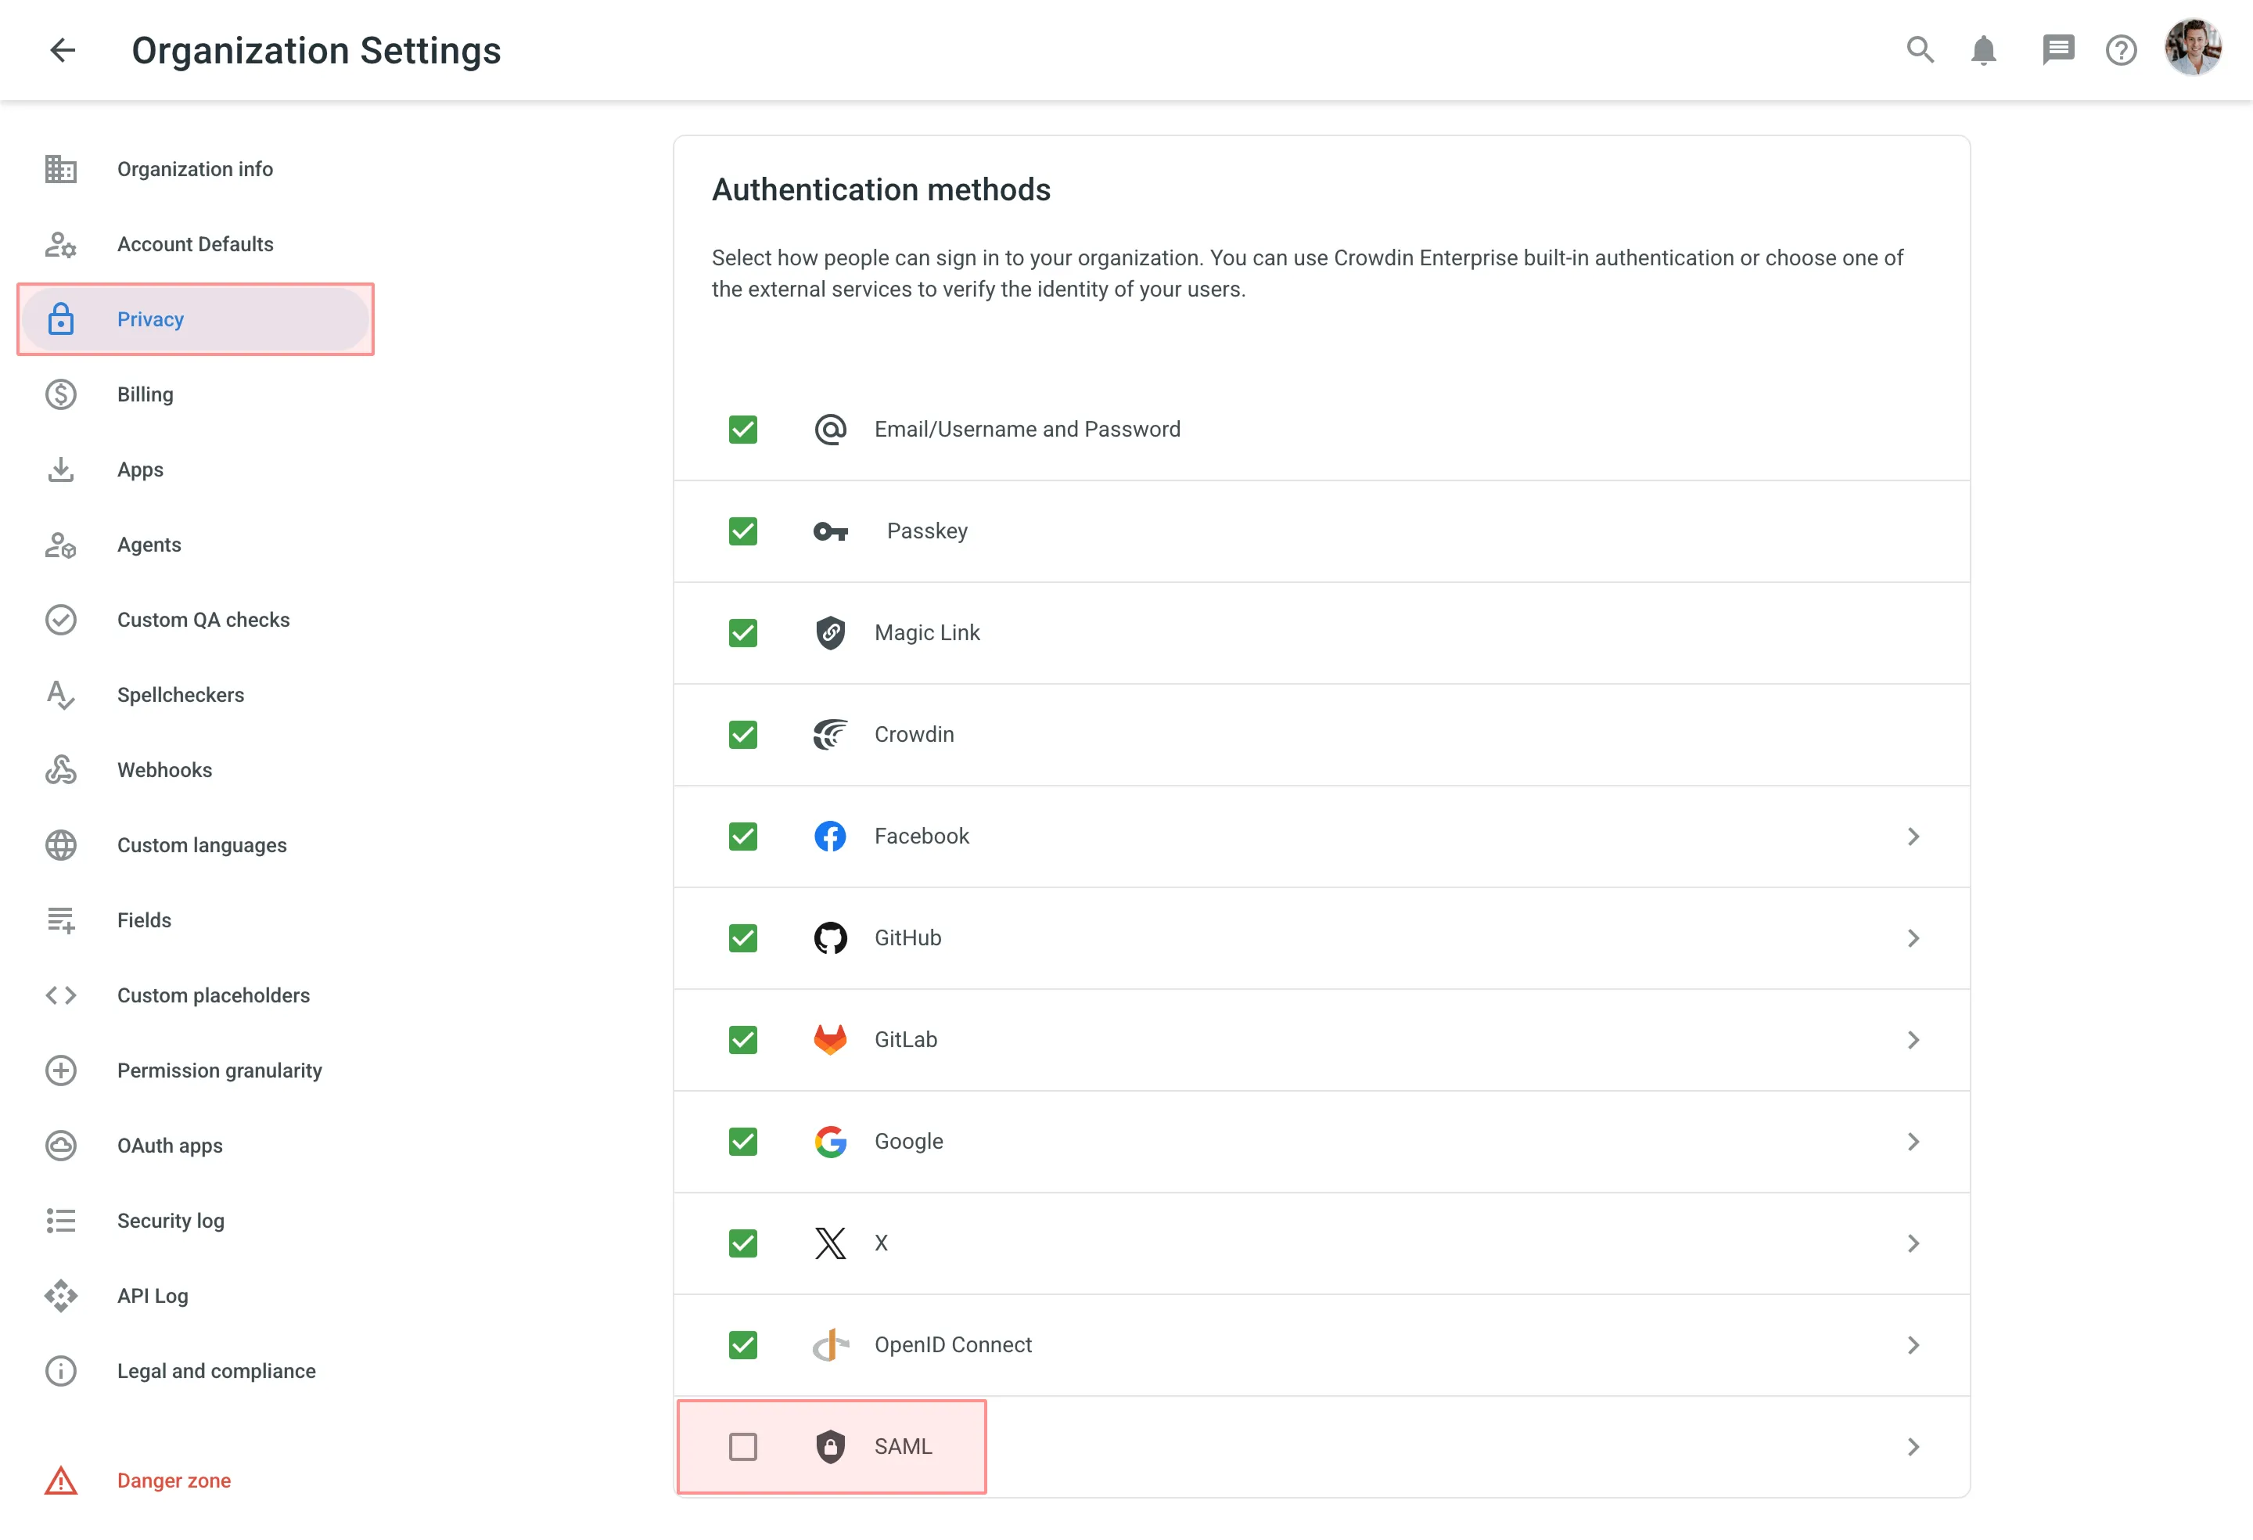Click the Danger zone warning icon
The width and height of the screenshot is (2253, 1540).
click(61, 1481)
